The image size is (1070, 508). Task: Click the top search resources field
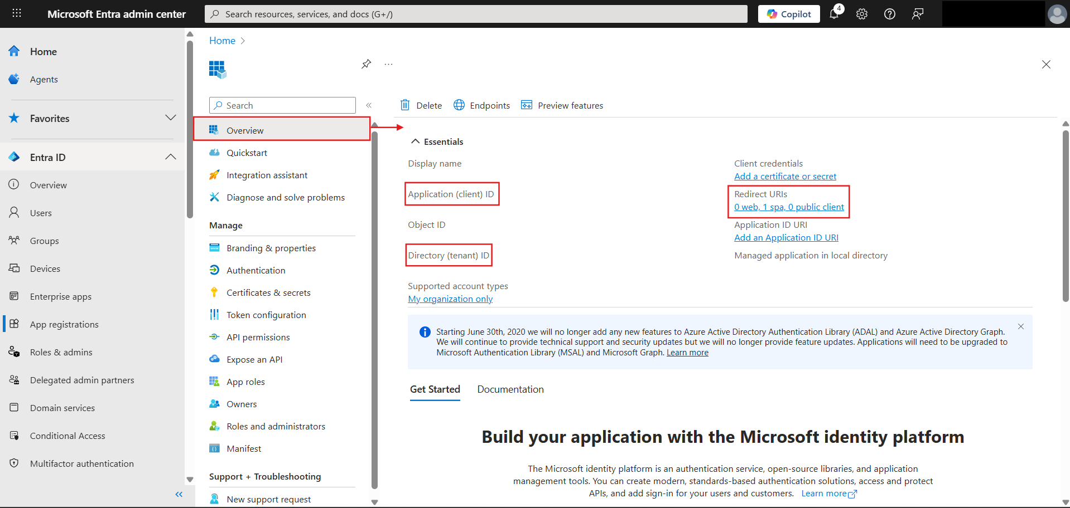click(x=476, y=14)
